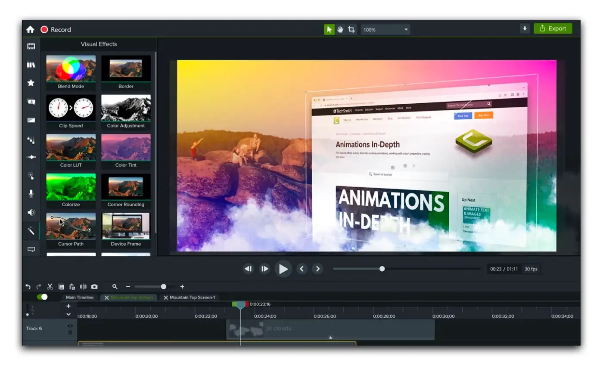The width and height of the screenshot is (603, 366).
Task: Flip the green timeline toggle switch
Action: (42, 297)
